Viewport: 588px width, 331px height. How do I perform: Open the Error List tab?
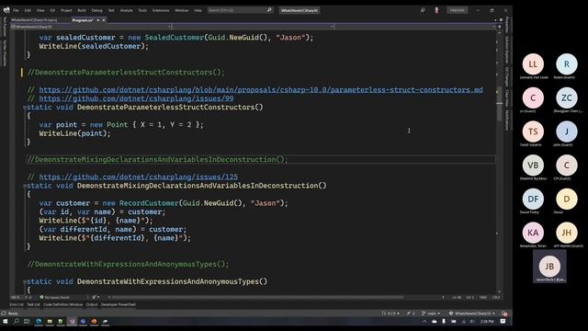pos(17,304)
